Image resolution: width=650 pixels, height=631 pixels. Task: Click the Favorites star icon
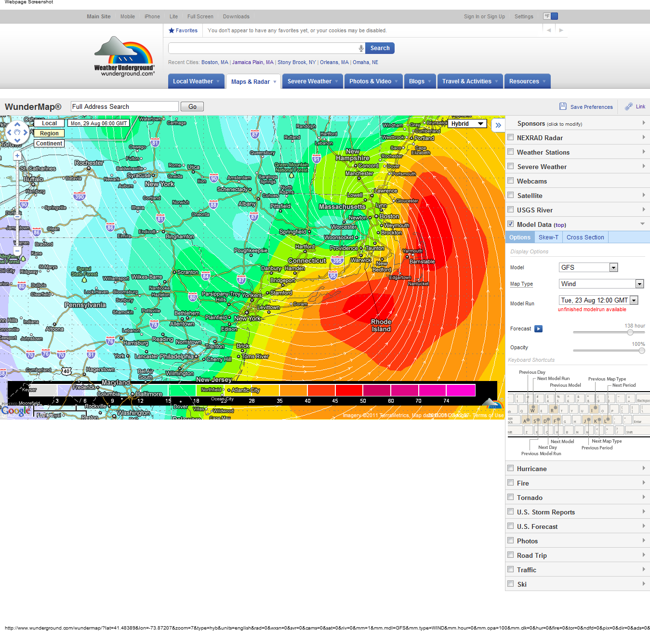click(171, 30)
